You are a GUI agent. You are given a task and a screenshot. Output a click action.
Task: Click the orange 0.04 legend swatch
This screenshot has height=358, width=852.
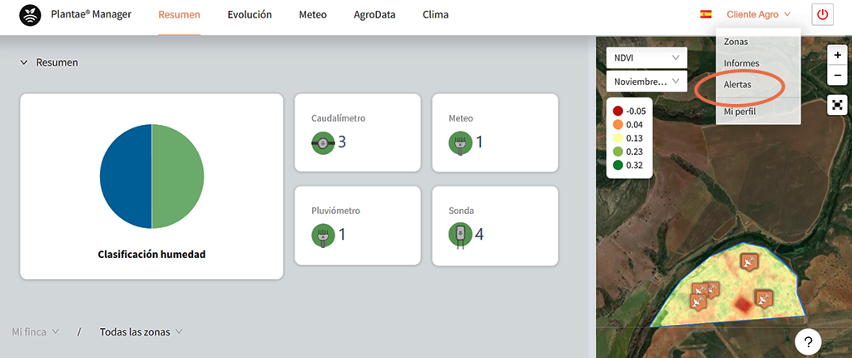618,125
